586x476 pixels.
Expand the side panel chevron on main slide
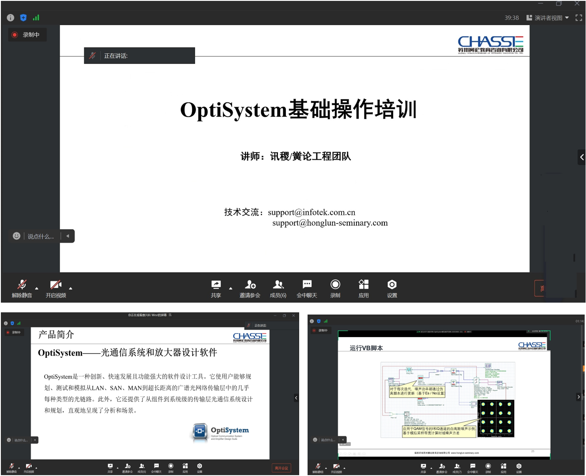click(582, 157)
